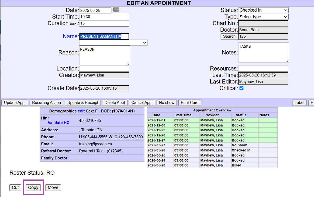Click the Notes text area containing TASKS

(x=263, y=52)
